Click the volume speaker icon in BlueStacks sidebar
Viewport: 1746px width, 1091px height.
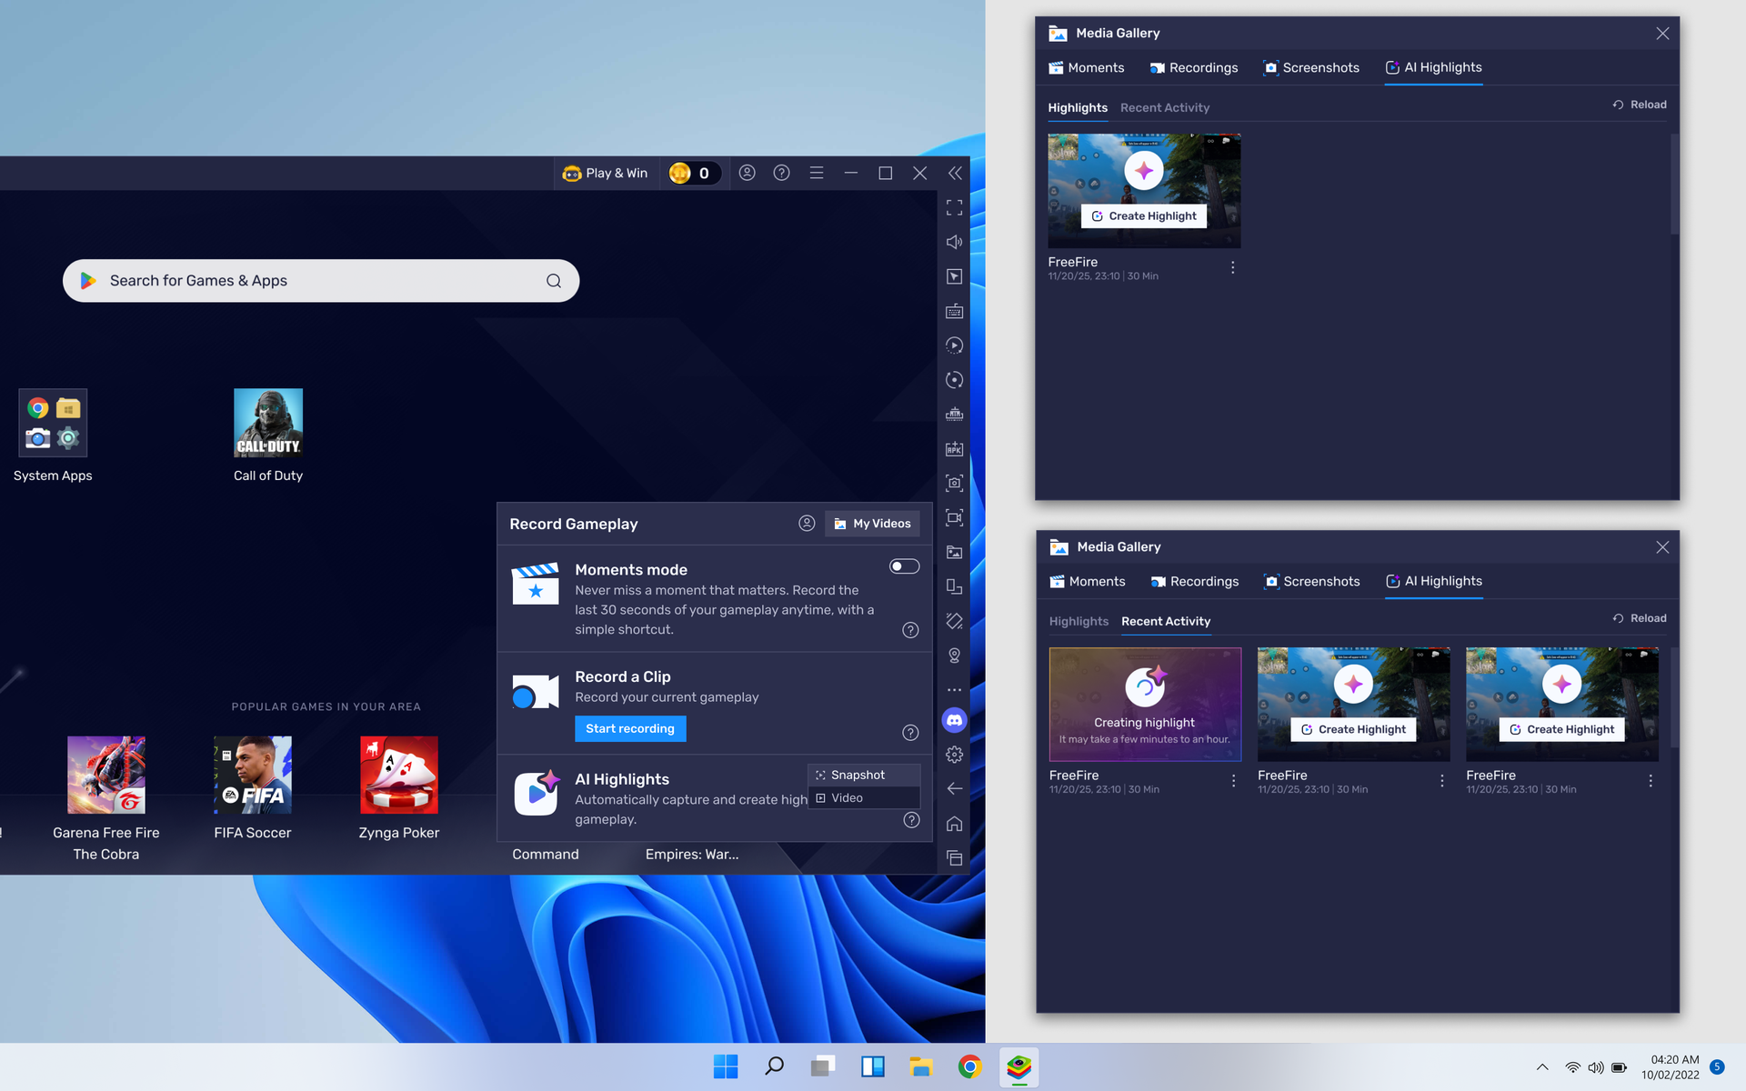[x=954, y=242]
